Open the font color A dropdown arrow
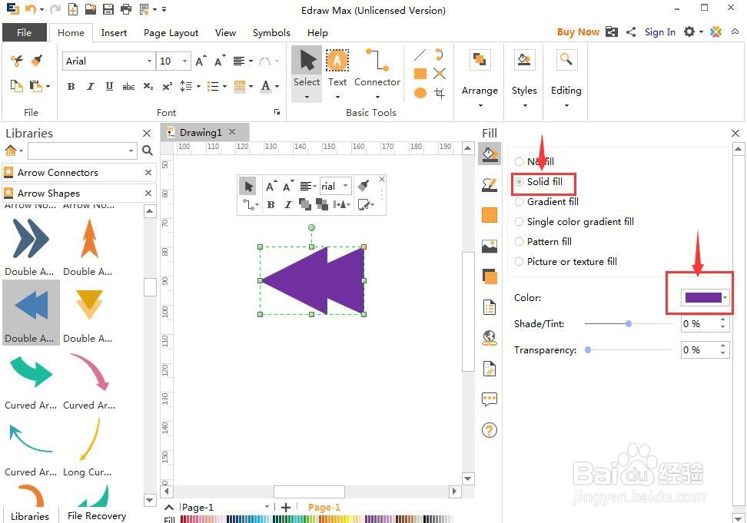Screen dimensions: 747x523 277,86
